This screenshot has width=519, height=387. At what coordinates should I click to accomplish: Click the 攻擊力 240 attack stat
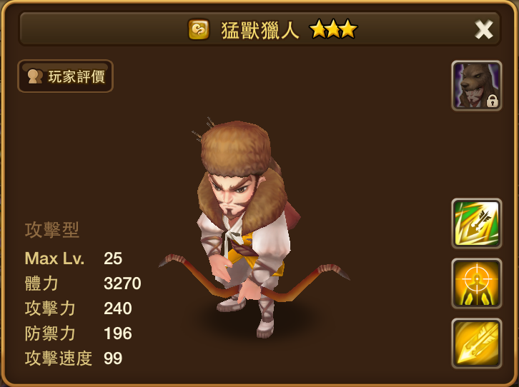79,308
